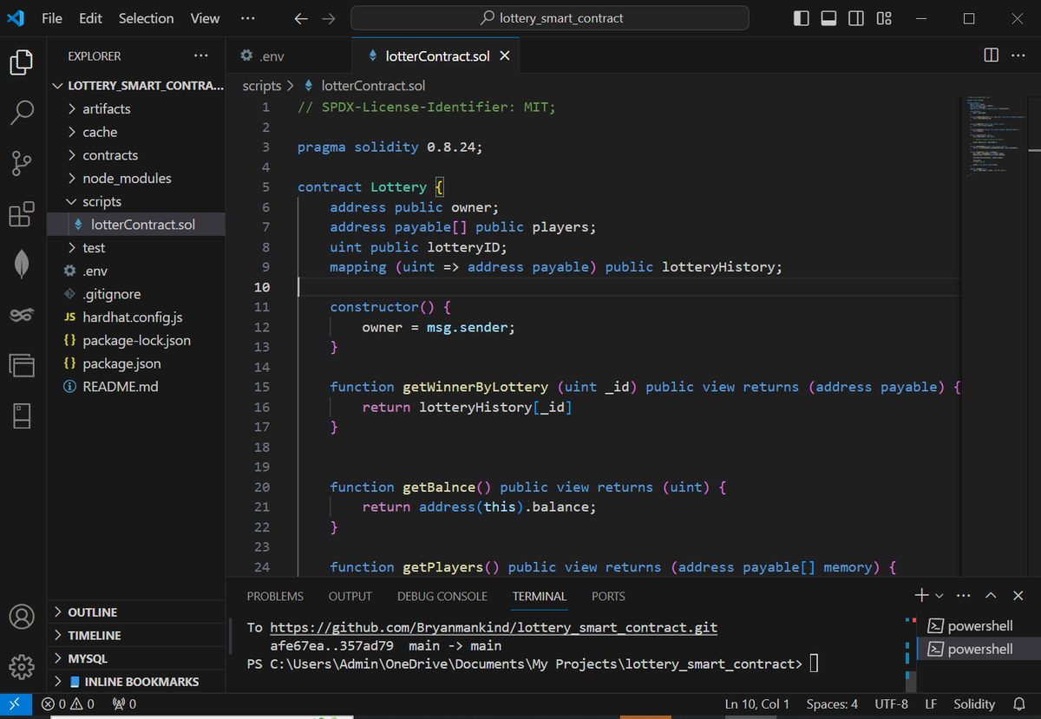Show errors and warnings in status bar

[x=68, y=704]
